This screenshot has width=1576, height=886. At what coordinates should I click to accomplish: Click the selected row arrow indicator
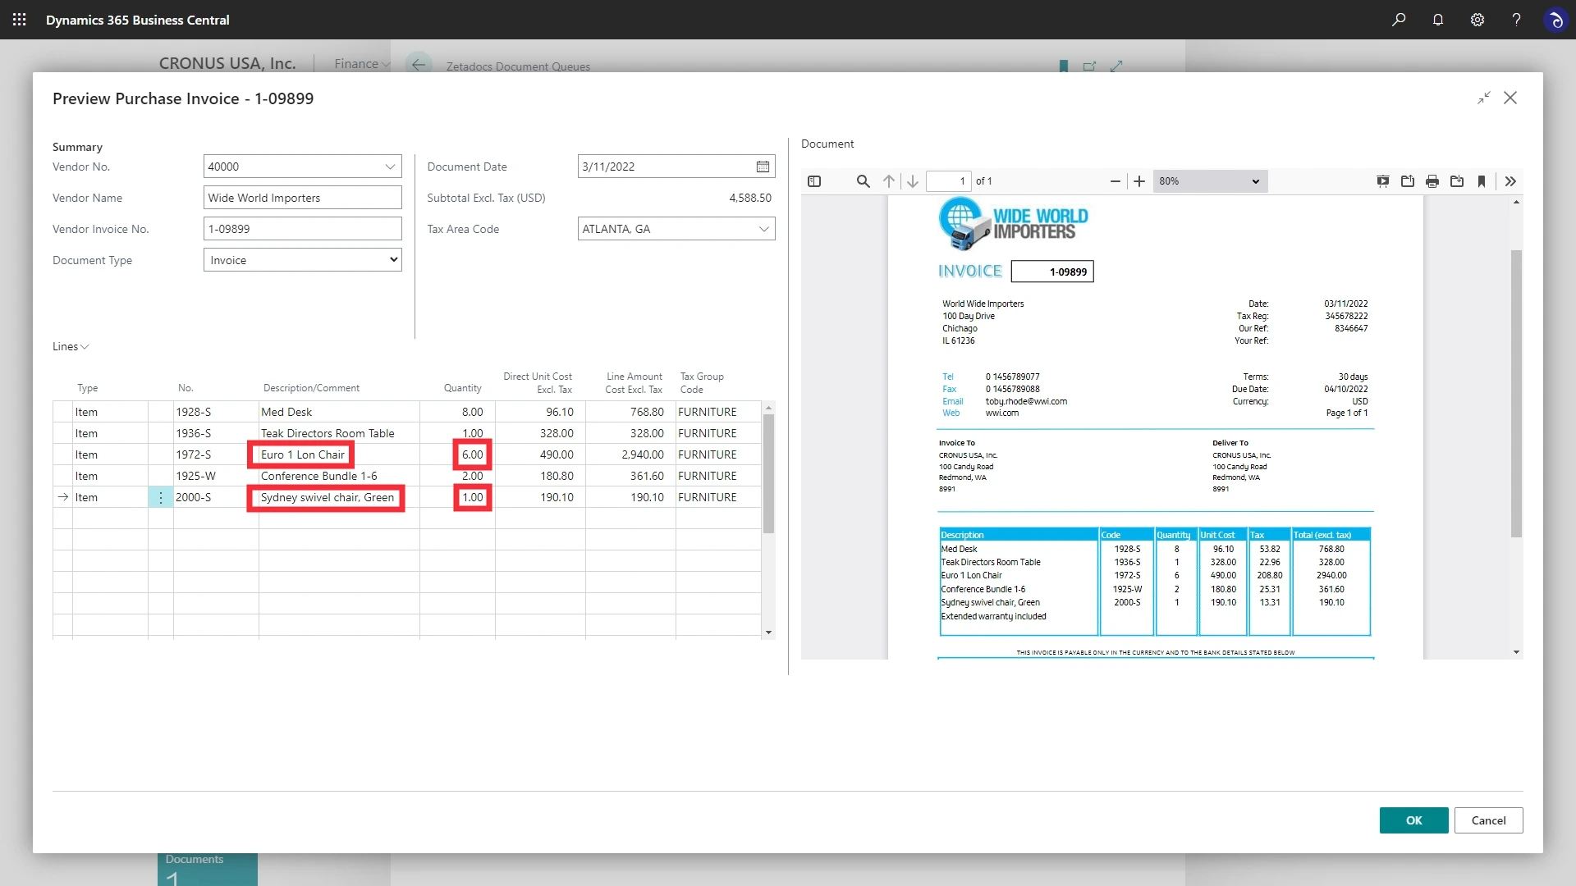pos(63,497)
